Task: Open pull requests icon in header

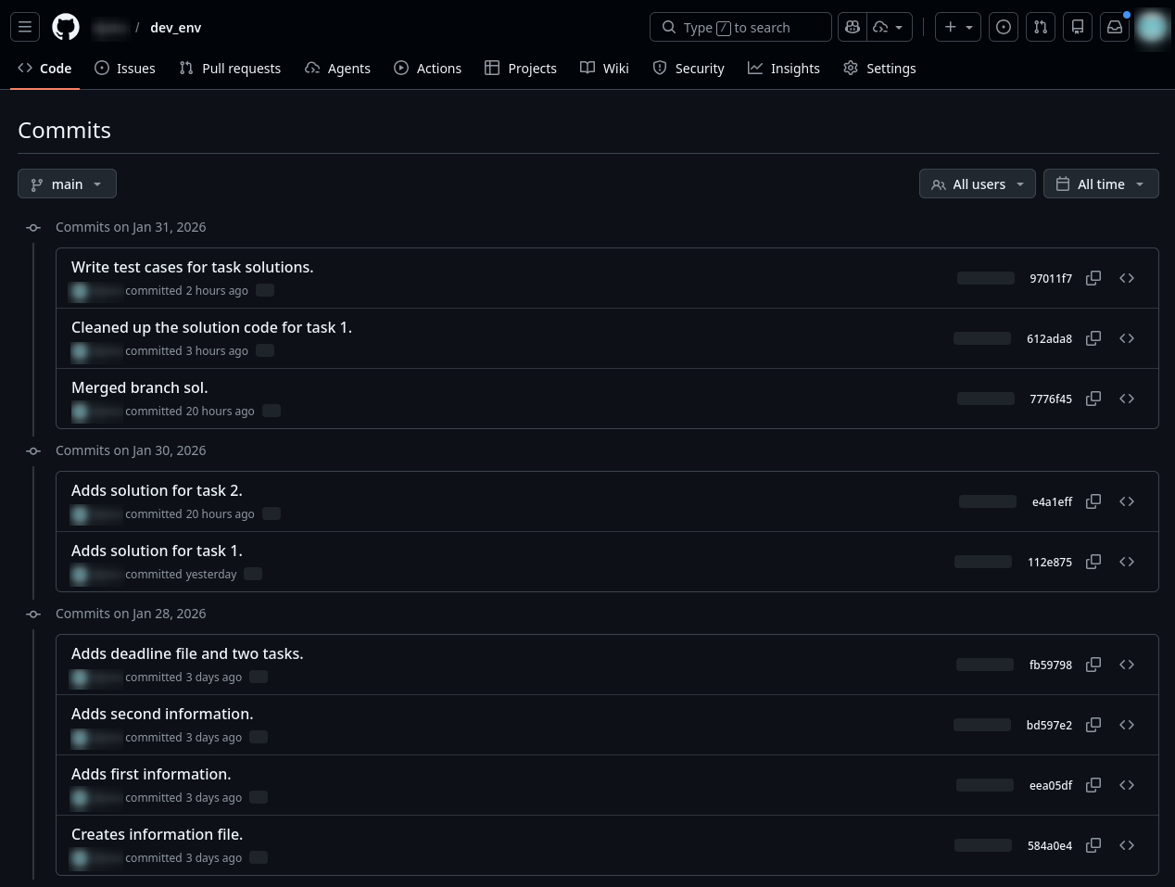Action: 1041,27
